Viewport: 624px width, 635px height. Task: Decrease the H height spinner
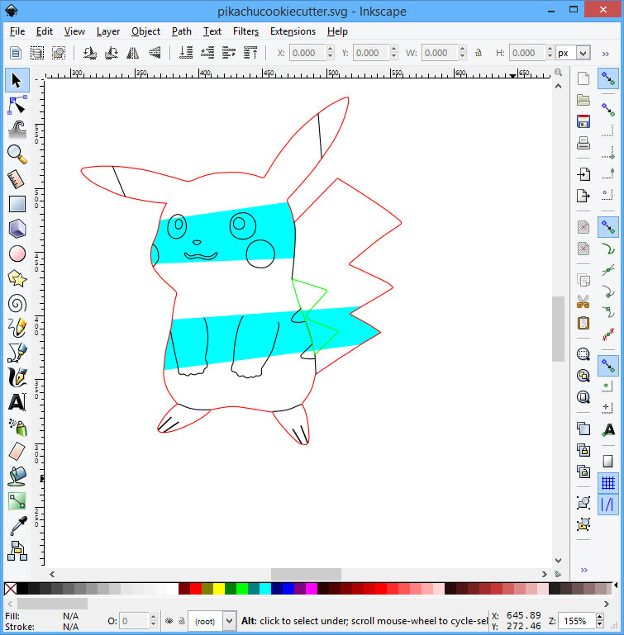coord(550,56)
